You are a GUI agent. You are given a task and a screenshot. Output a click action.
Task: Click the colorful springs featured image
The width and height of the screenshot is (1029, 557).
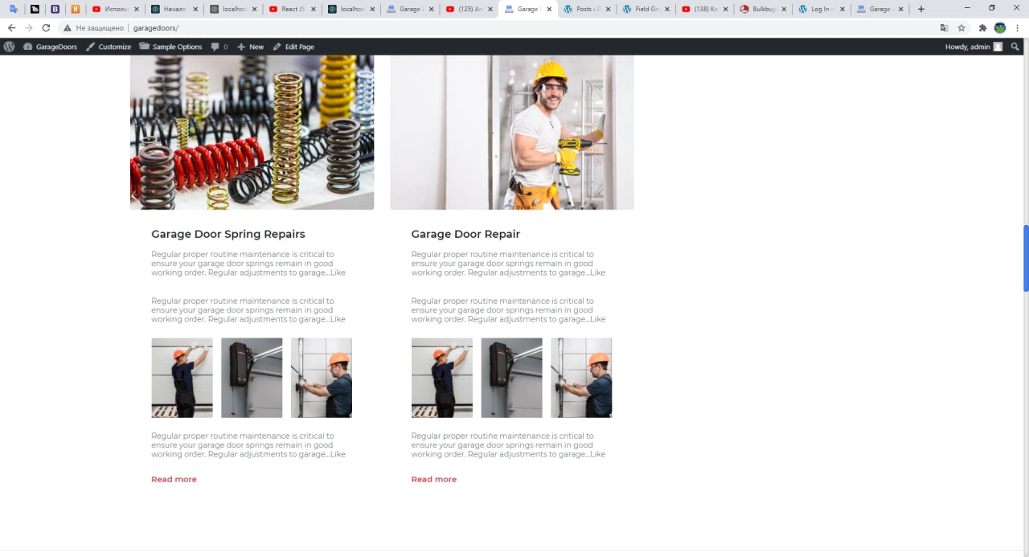coord(252,133)
